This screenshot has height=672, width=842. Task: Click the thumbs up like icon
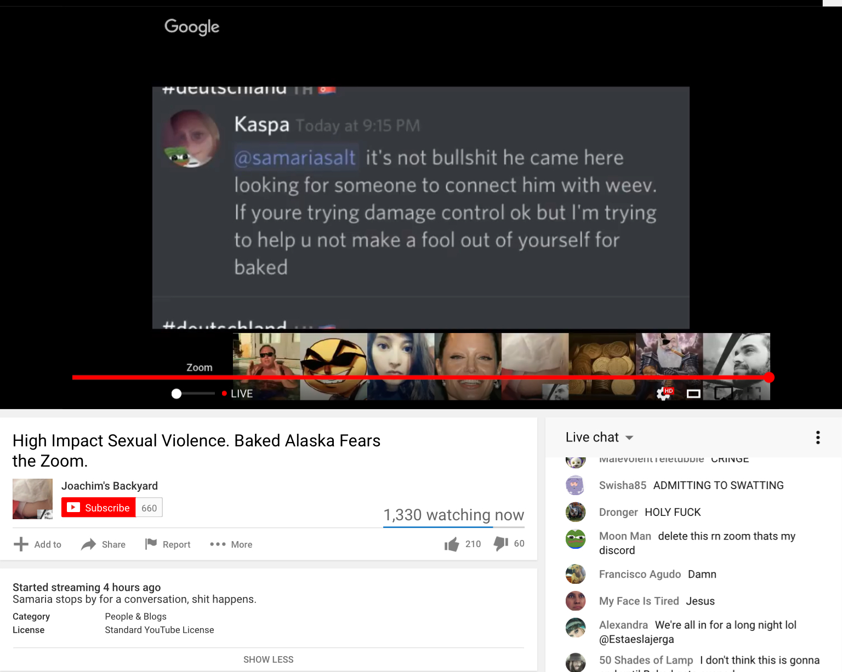pyautogui.click(x=452, y=544)
